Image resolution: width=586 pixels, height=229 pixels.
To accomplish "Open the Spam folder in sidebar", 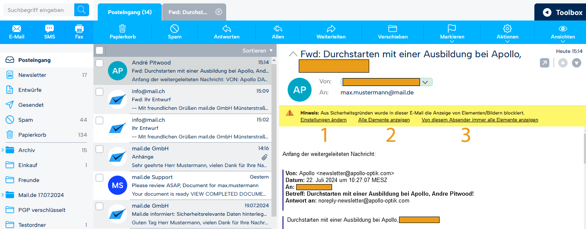I will [x=47, y=120].
